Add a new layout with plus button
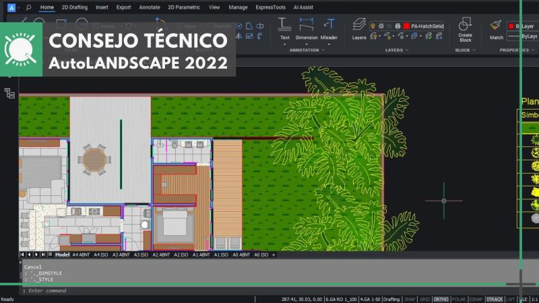539x303 pixels. coord(274,255)
